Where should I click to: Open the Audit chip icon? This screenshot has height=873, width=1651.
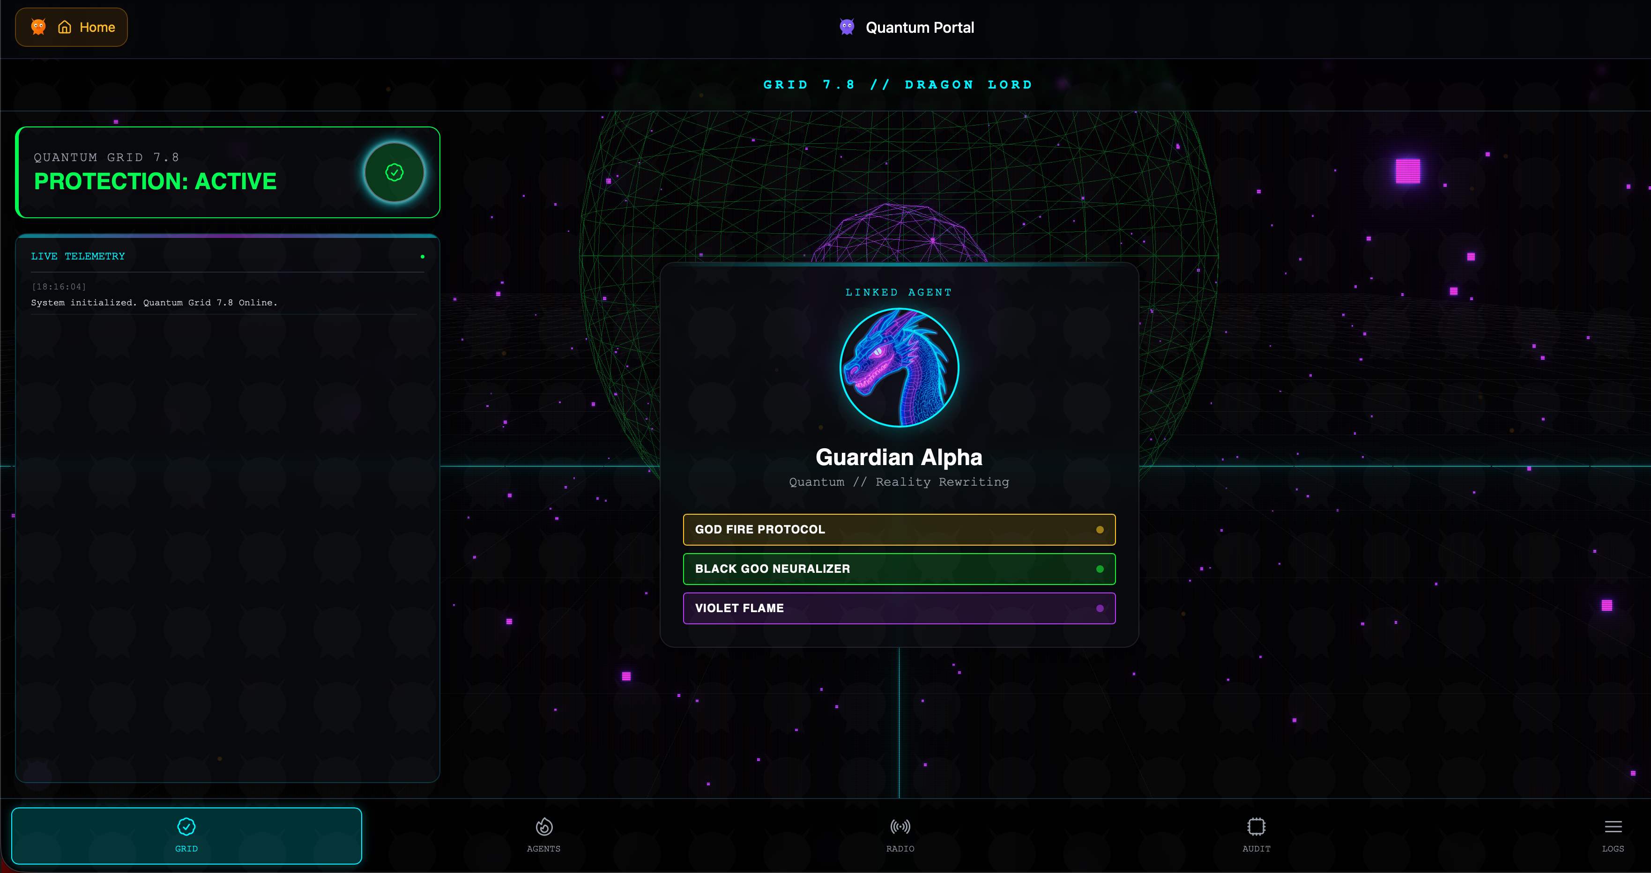(x=1256, y=826)
